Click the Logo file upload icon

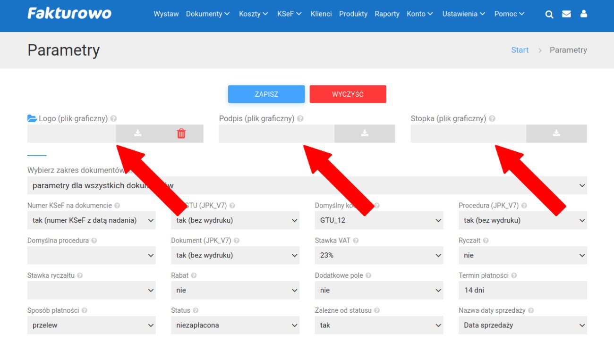[x=137, y=133]
